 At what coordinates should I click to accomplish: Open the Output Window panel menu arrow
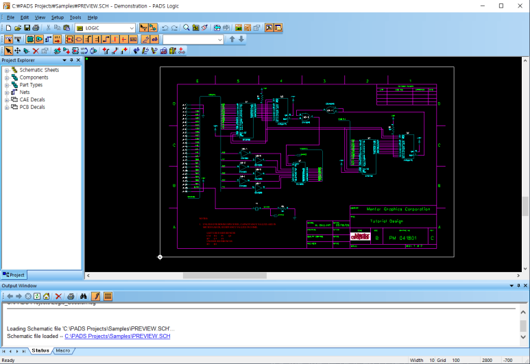(511, 286)
